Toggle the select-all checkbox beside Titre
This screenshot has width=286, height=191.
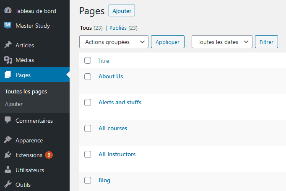coord(88,60)
